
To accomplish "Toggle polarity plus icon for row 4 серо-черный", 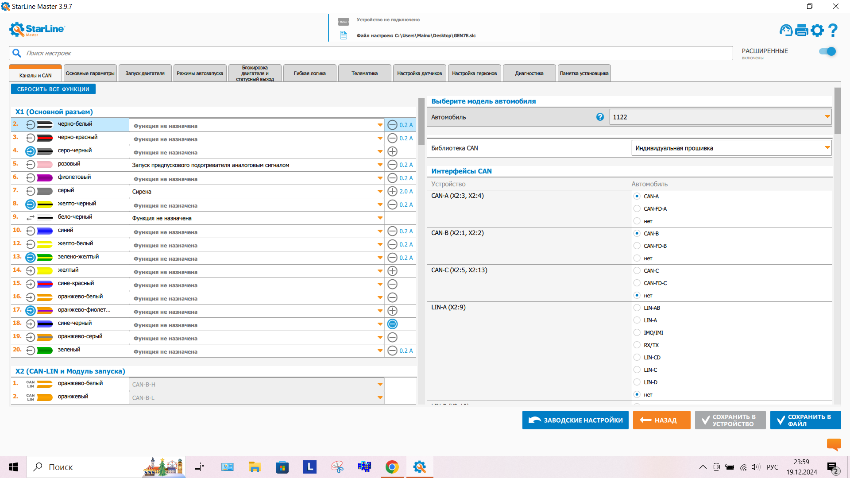I will point(392,151).
